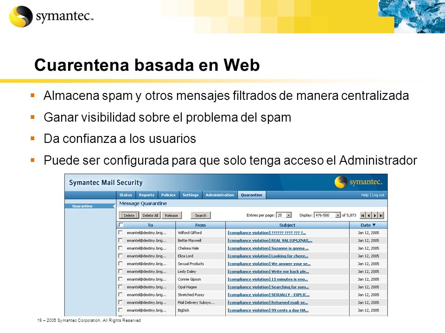Click the Log out link
This screenshot has height=333, width=445.
pyautogui.click(x=378, y=195)
